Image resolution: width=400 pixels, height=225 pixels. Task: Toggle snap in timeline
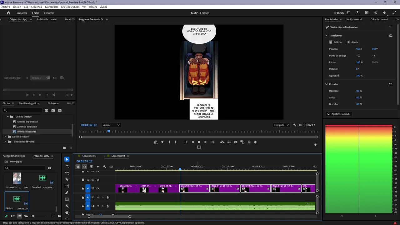(x=84, y=167)
